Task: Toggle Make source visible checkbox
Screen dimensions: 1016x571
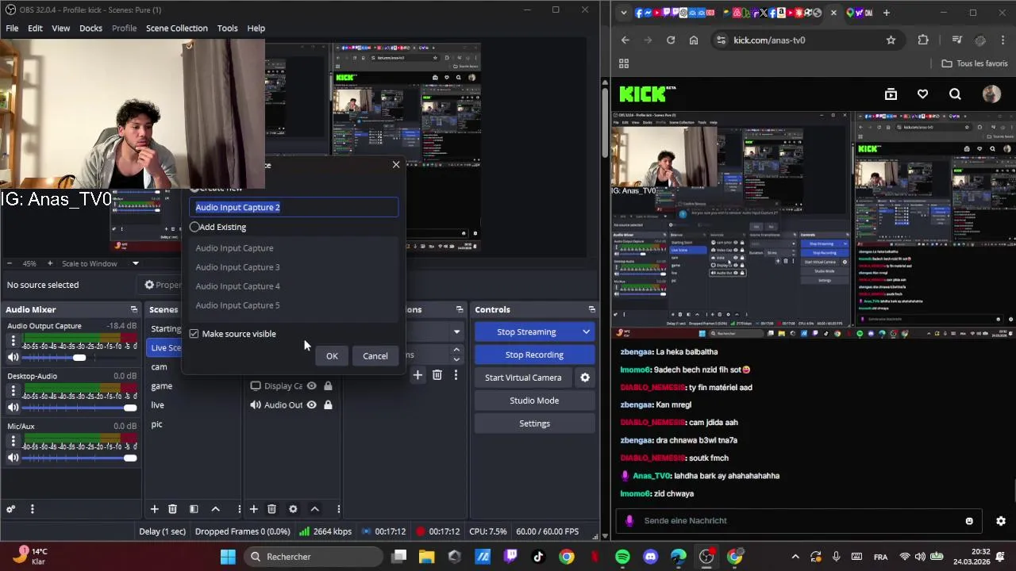Action: click(x=194, y=334)
